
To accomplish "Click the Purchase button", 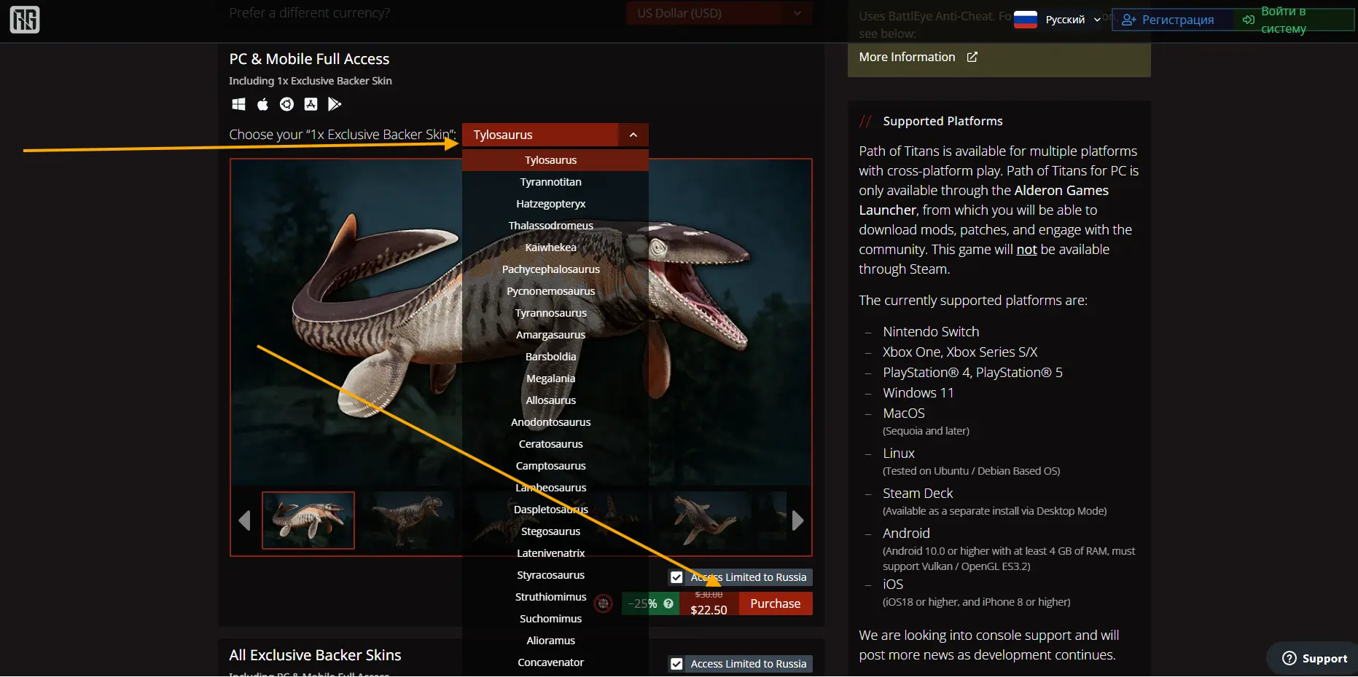I will 776,603.
